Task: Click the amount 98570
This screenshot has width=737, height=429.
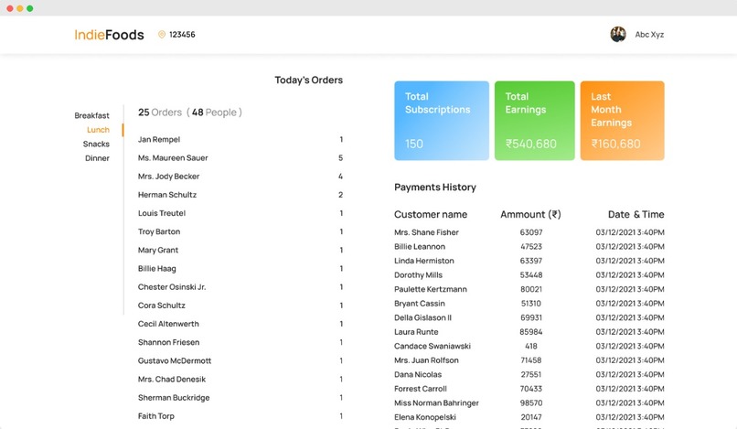Action: 531,402
